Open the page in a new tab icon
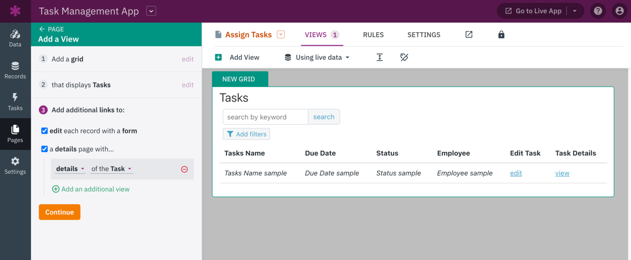This screenshot has width=631, height=260. pyautogui.click(x=469, y=34)
